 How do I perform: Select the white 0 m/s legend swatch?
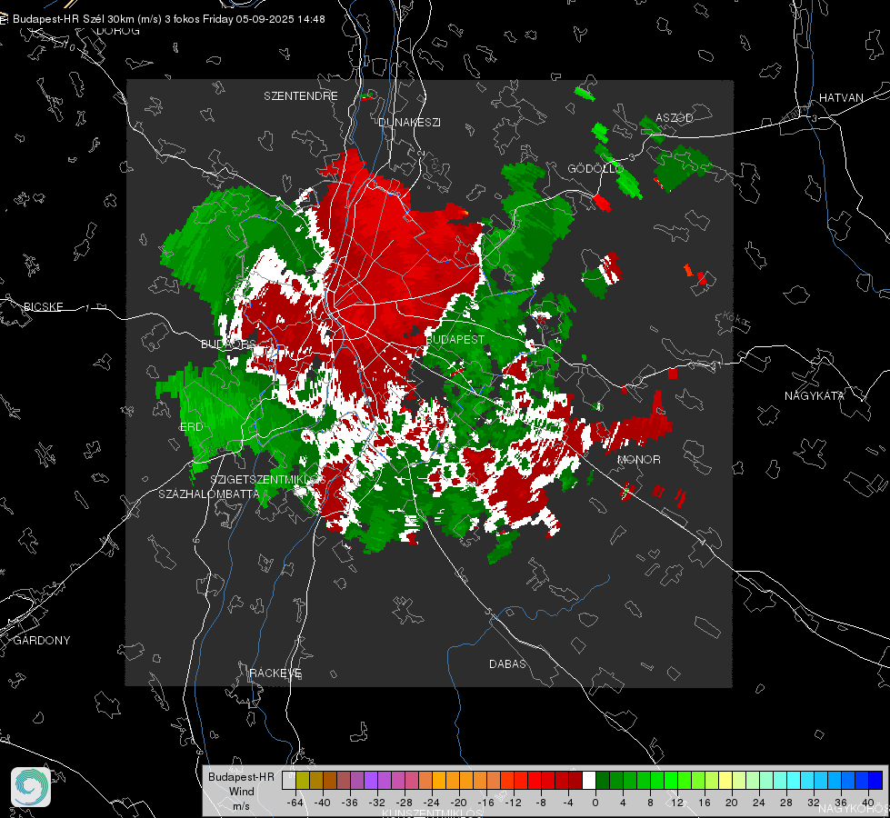pyautogui.click(x=589, y=780)
